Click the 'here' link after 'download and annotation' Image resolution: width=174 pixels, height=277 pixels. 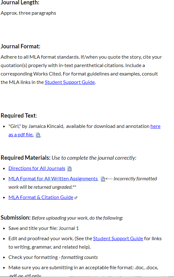tap(156, 126)
